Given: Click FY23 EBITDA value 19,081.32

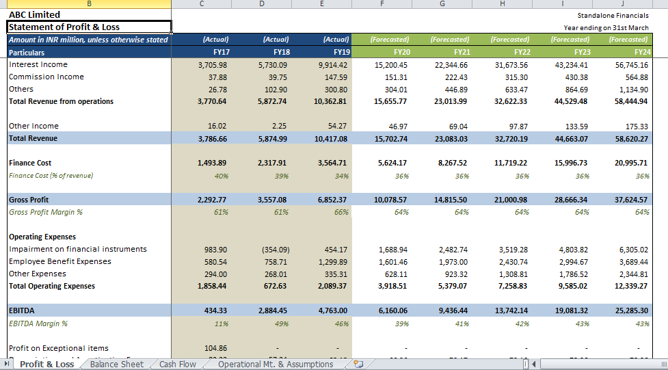Looking at the screenshot, I should [572, 311].
